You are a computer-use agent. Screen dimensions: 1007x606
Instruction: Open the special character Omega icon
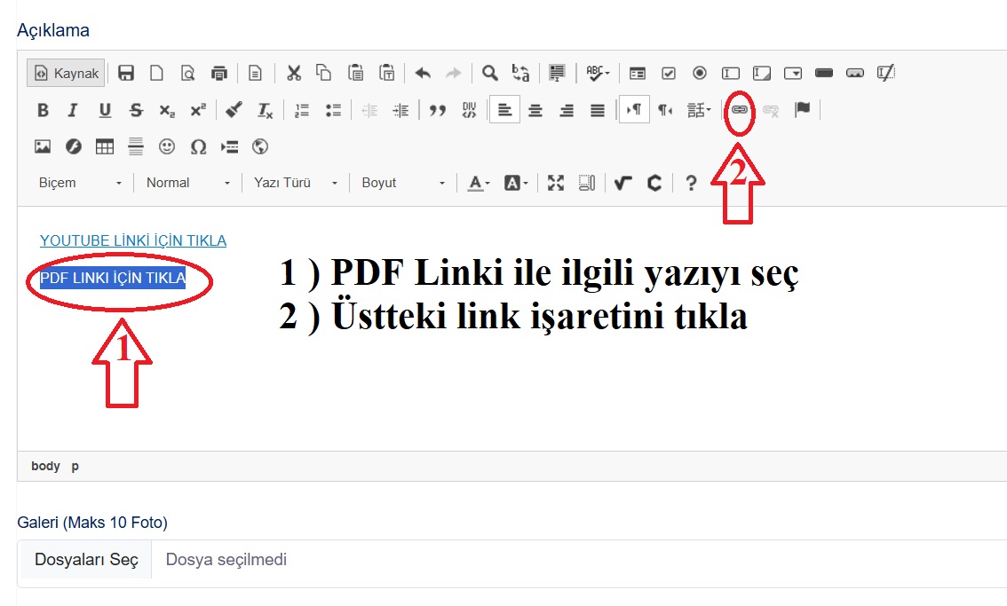click(x=198, y=146)
